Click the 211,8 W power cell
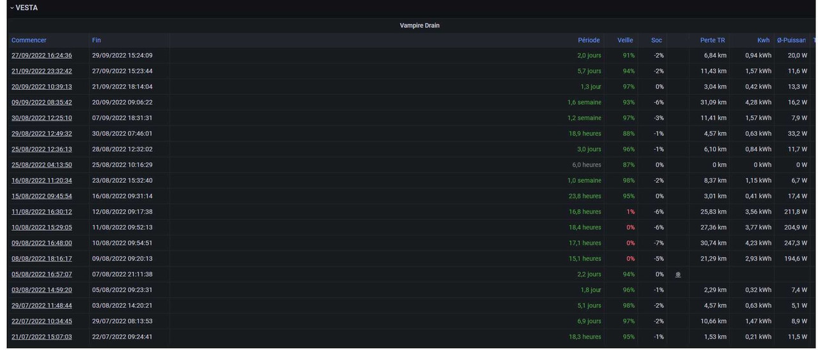Image resolution: width=818 pixels, height=350 pixels. pos(796,212)
